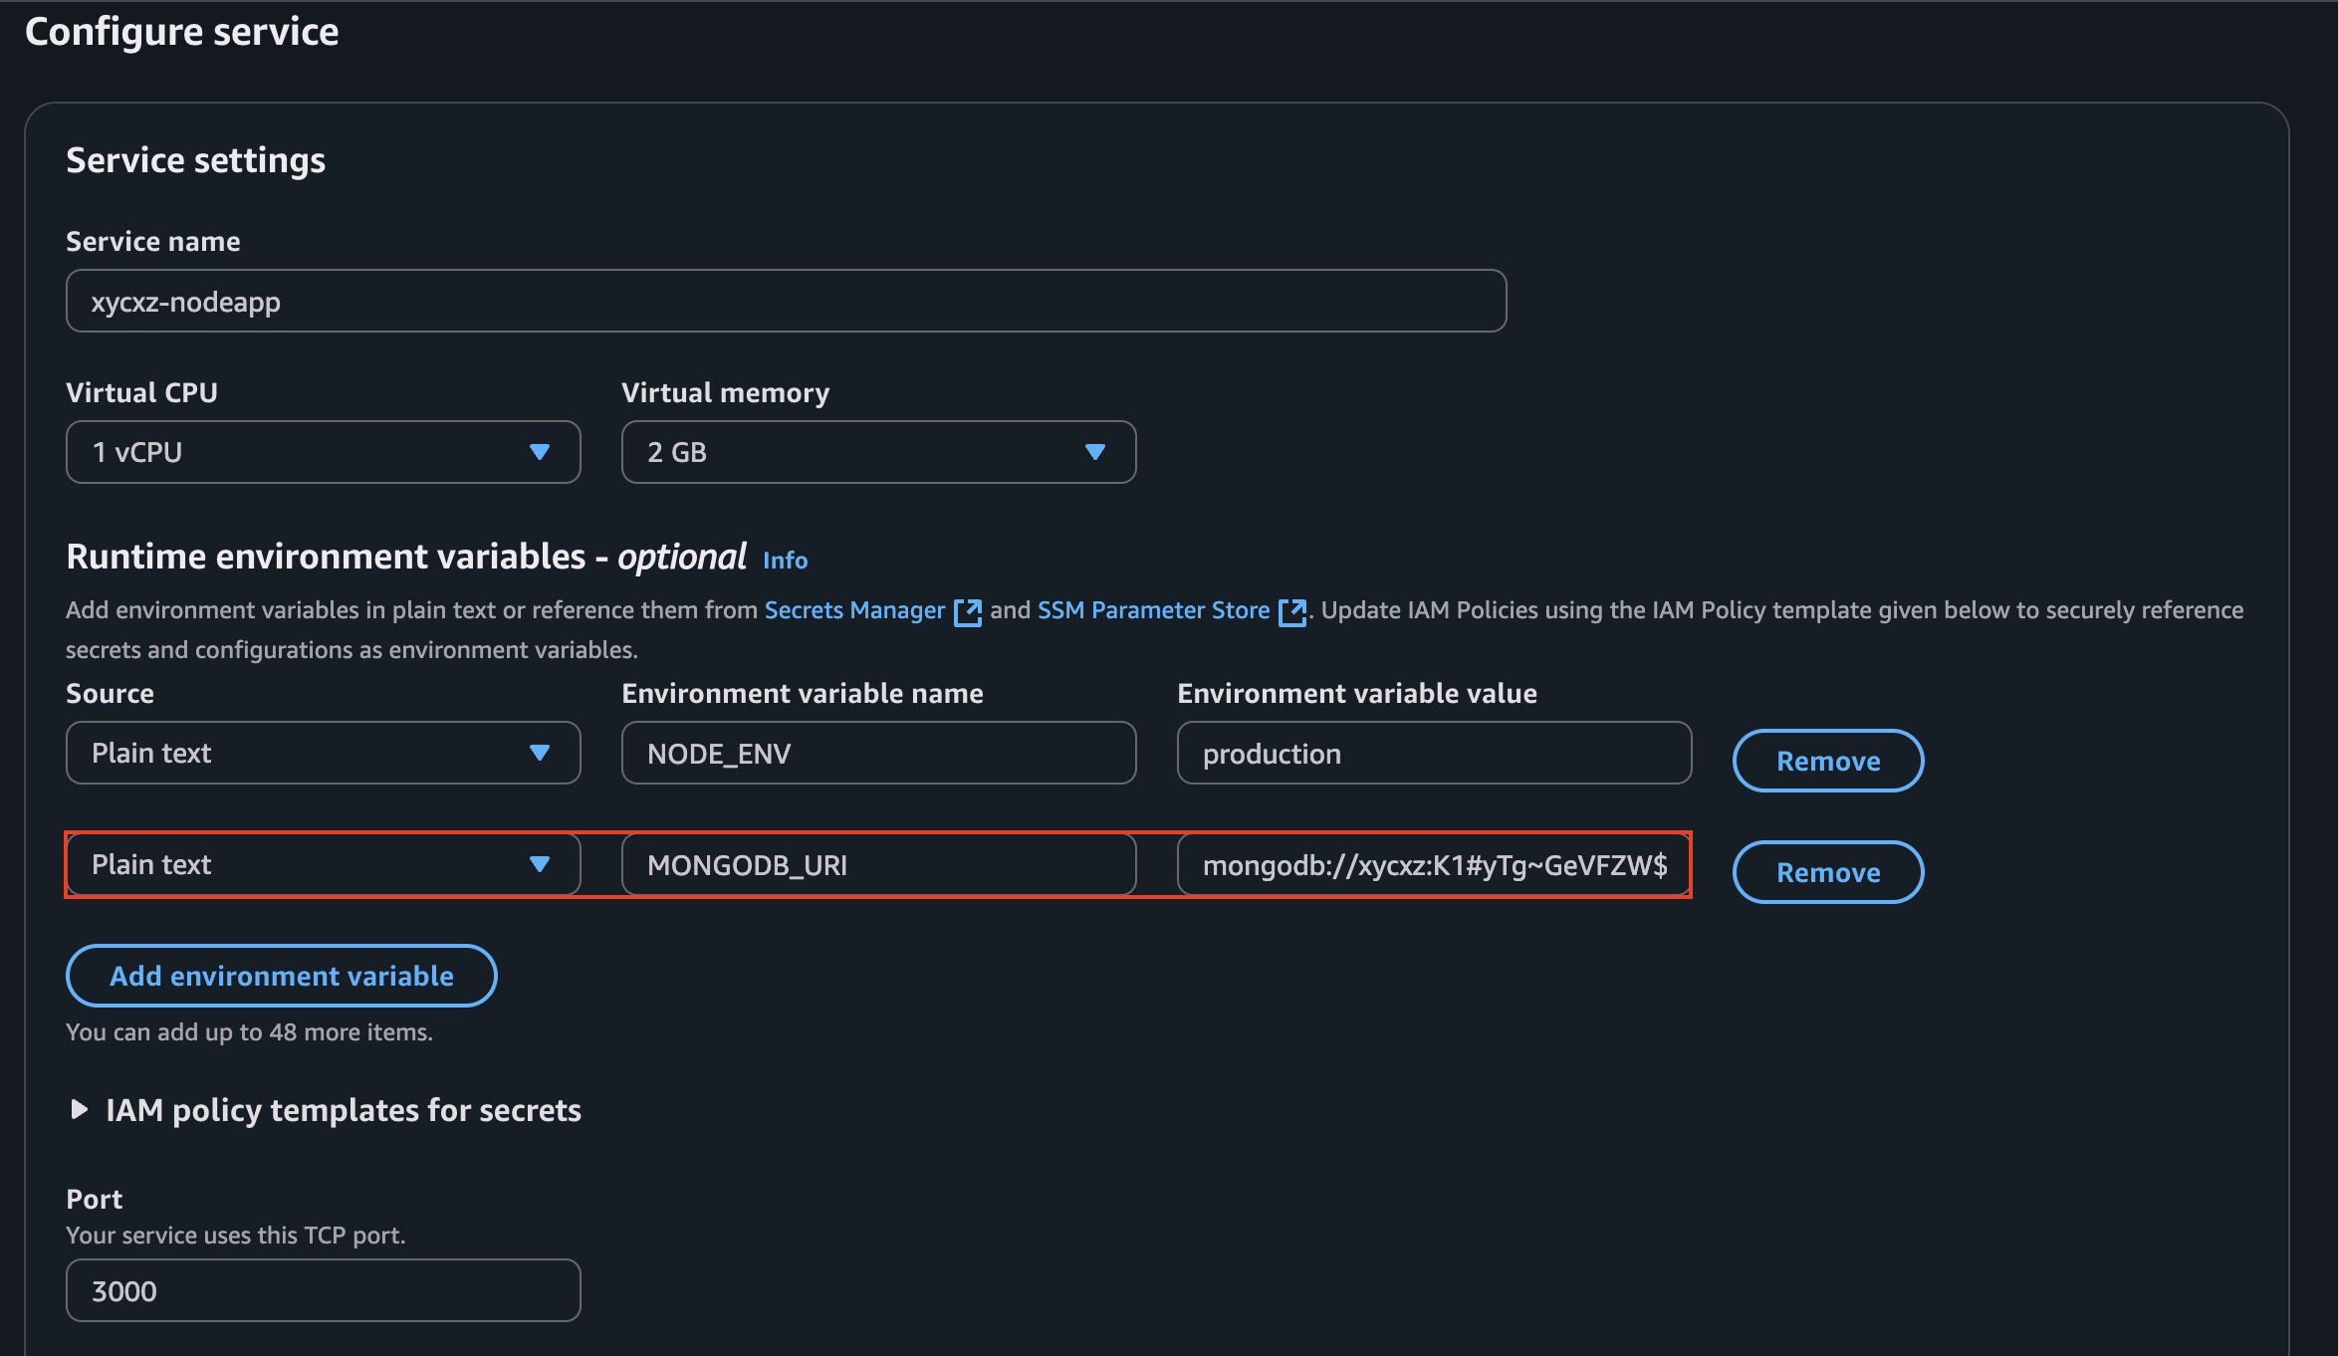Click SSM Parameter Store external link icon

pos(1291,611)
